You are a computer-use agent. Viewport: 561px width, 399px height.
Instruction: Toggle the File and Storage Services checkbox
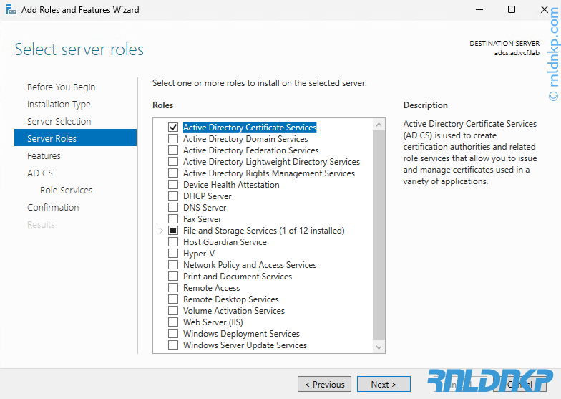tap(172, 231)
